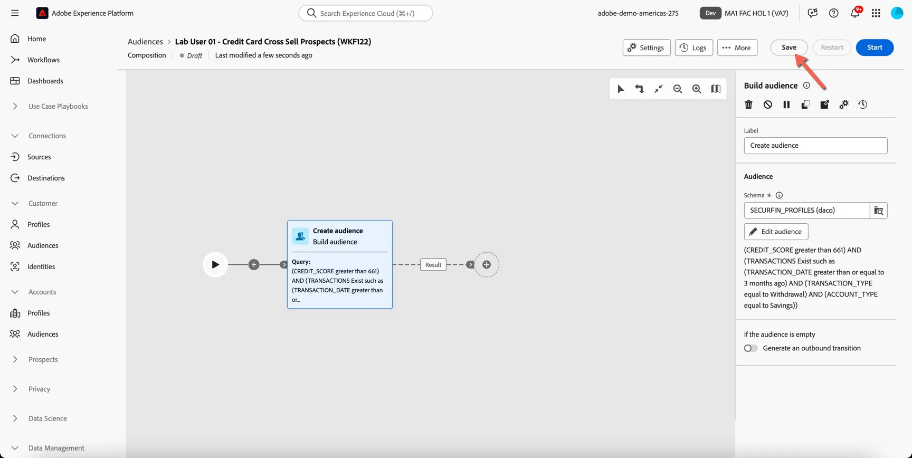This screenshot has width=912, height=458.
Task: Collapse the Accounts section
Action: coord(15,292)
